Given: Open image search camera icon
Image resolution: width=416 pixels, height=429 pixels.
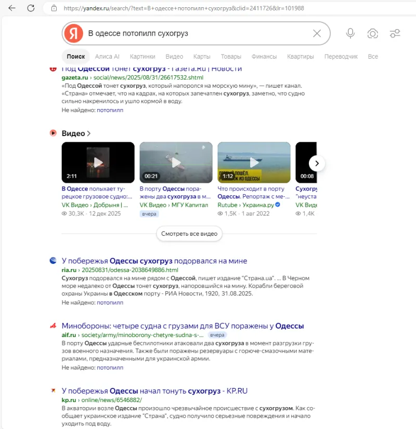Looking at the screenshot, I should [x=372, y=33].
